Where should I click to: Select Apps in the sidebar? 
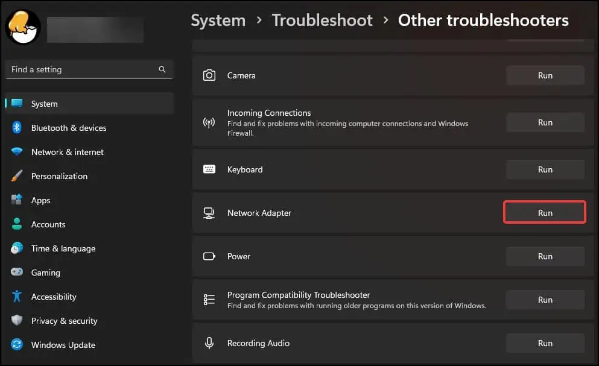tap(89, 200)
